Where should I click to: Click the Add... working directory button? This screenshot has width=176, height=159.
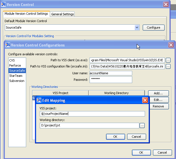158,93
